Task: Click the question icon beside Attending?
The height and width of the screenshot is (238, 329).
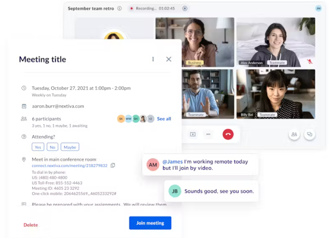Action: (24, 137)
